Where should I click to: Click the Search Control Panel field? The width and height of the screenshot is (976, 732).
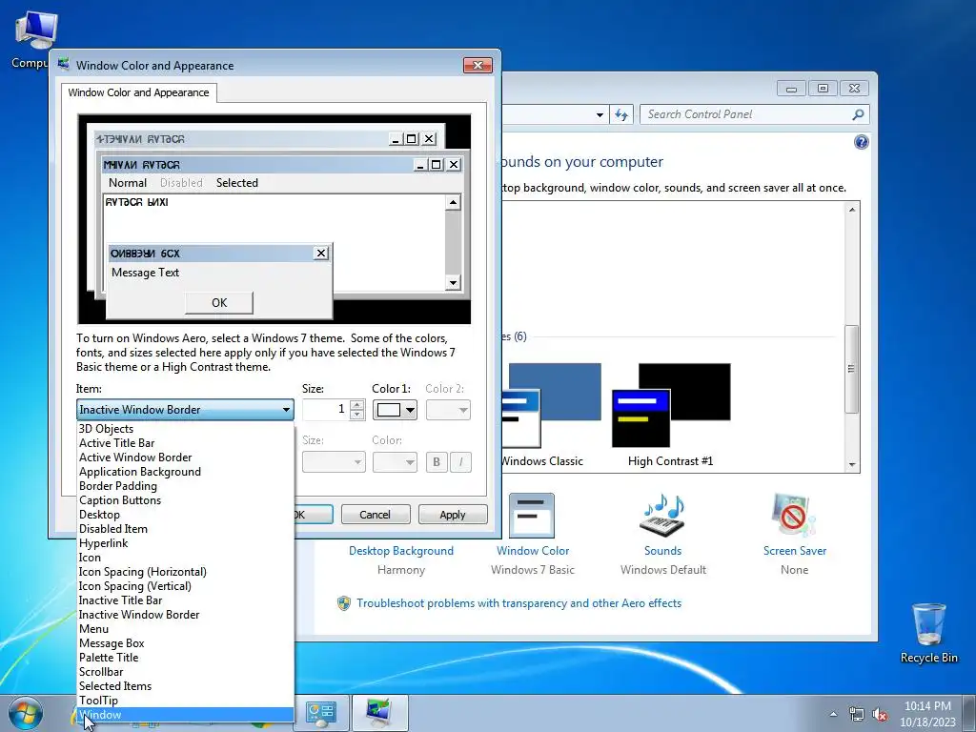pos(745,114)
